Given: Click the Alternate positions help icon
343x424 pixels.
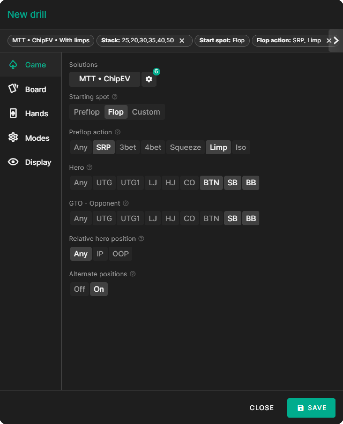Looking at the screenshot, I should (x=133, y=274).
